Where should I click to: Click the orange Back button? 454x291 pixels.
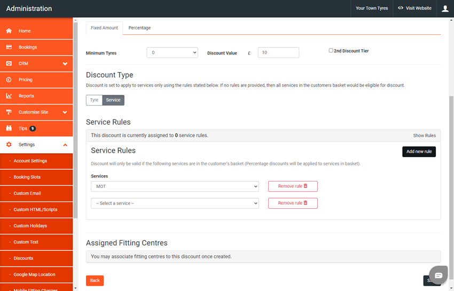(x=95, y=280)
